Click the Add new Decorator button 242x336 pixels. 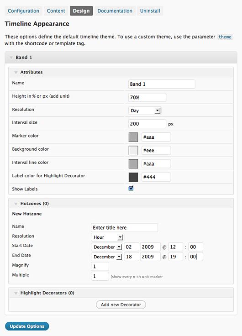121,304
